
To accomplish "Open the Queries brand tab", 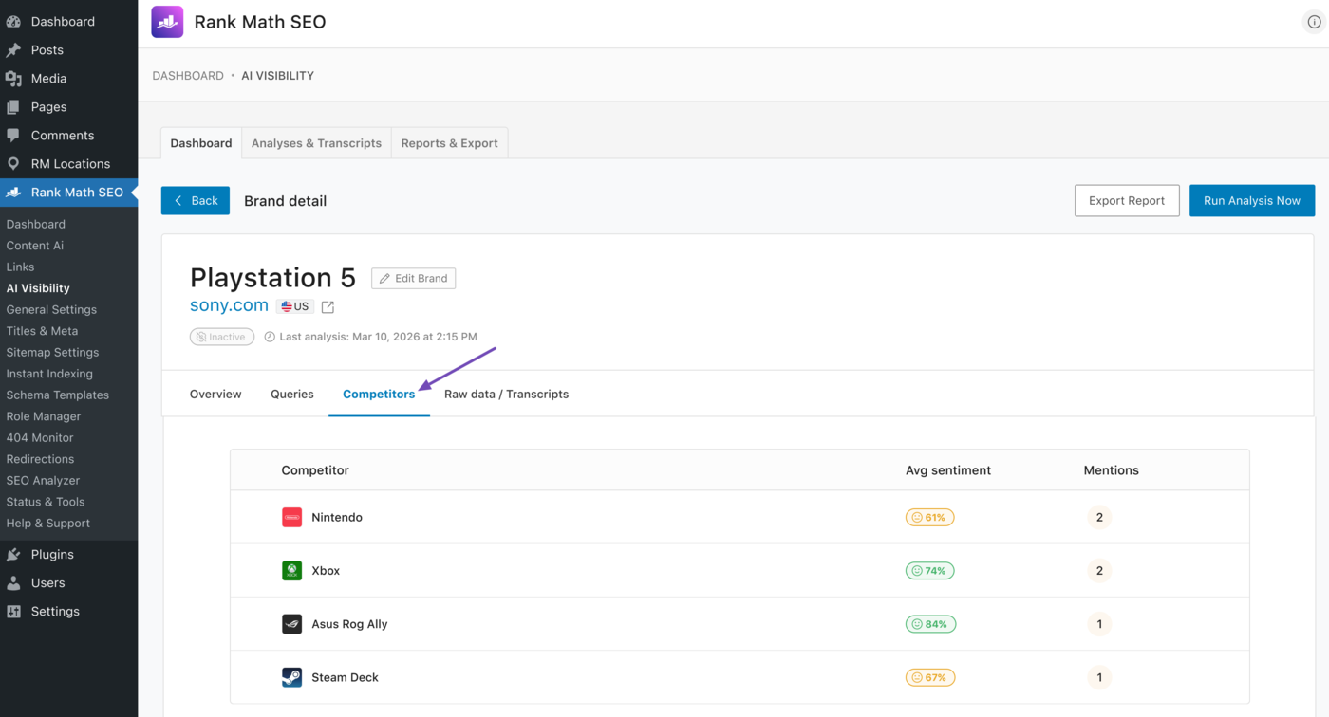I will 292,394.
